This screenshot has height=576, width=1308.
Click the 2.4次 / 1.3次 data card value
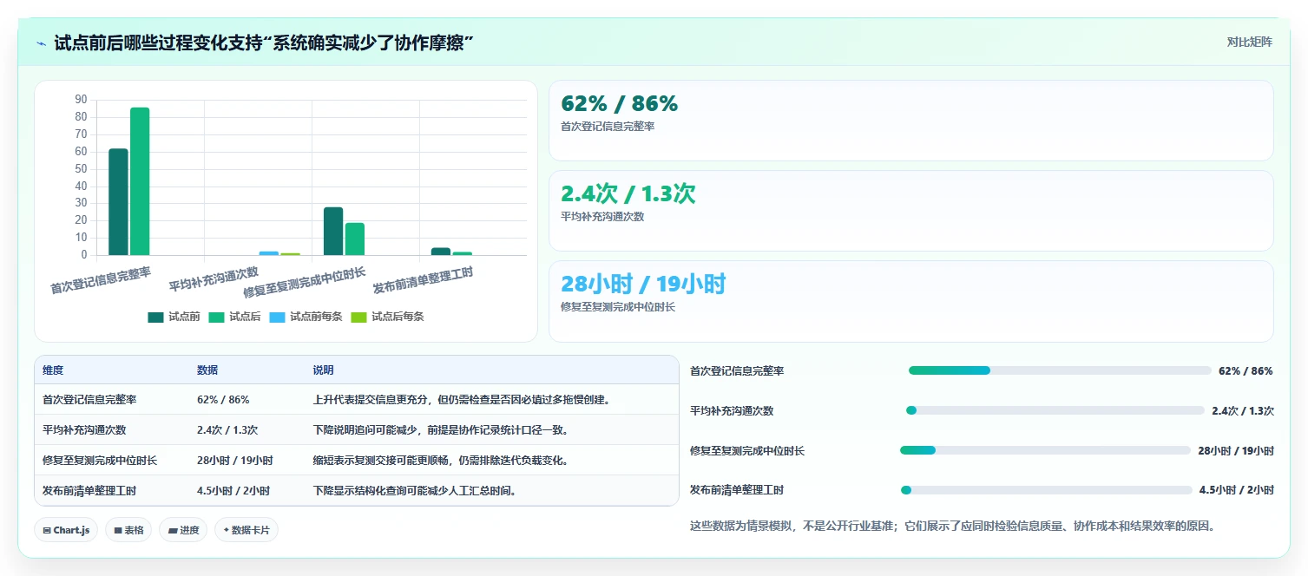point(628,194)
